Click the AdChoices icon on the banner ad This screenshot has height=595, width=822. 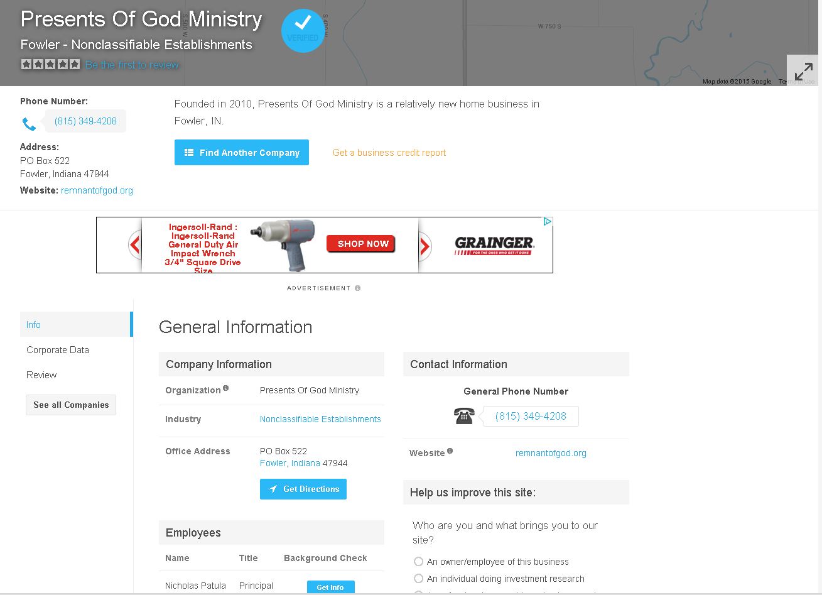point(548,221)
